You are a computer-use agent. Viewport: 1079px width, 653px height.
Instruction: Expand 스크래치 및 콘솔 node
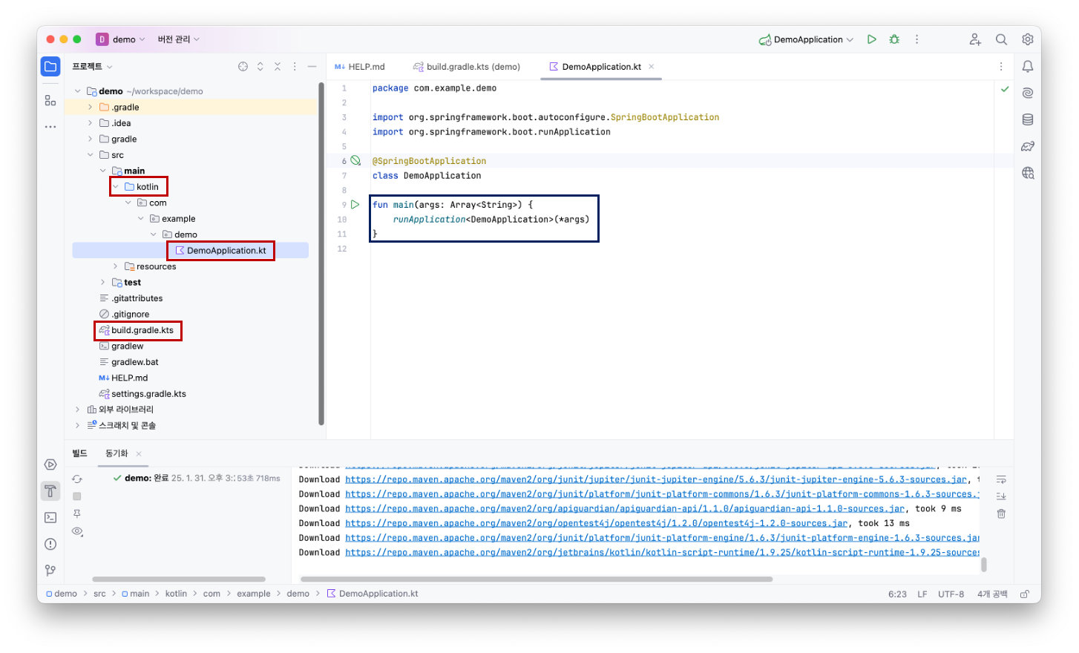click(77, 425)
